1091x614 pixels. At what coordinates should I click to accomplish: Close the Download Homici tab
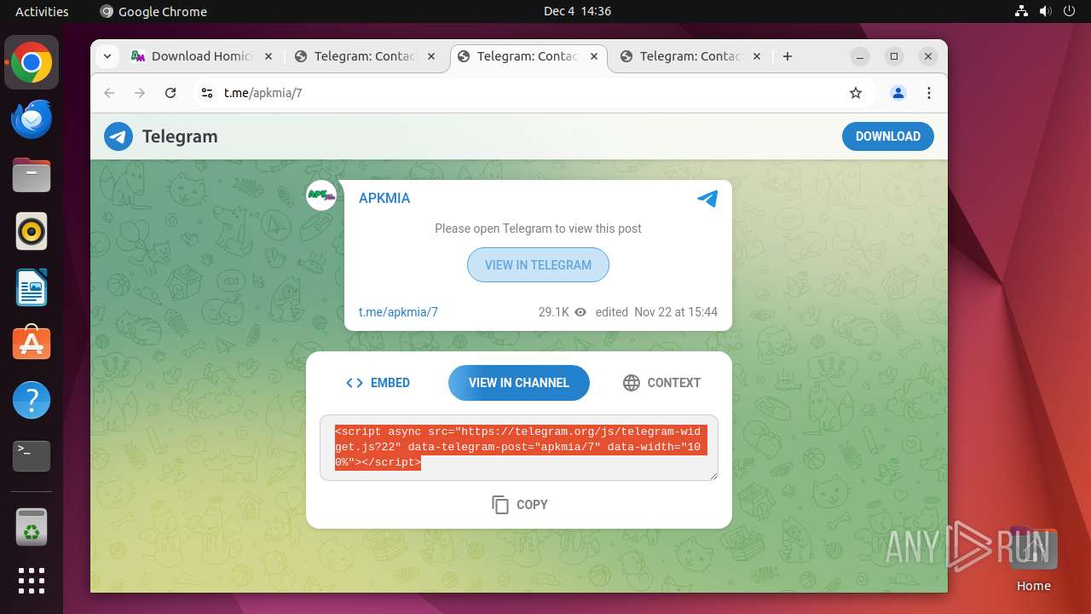pos(268,56)
